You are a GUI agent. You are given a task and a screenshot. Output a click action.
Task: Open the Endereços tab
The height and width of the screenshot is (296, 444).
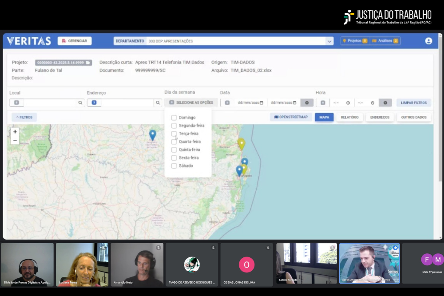380,117
